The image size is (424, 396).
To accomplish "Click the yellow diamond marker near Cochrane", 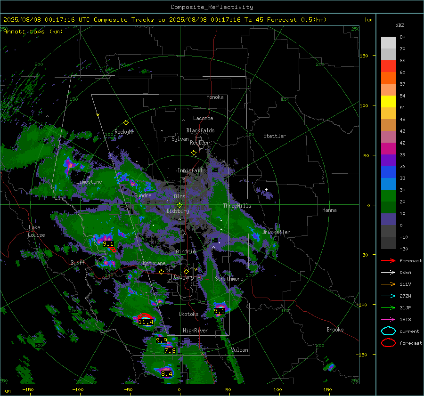I will click(x=162, y=272).
